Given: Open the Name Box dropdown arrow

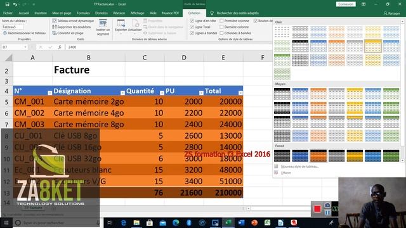Looking at the screenshot, I should point(25,47).
